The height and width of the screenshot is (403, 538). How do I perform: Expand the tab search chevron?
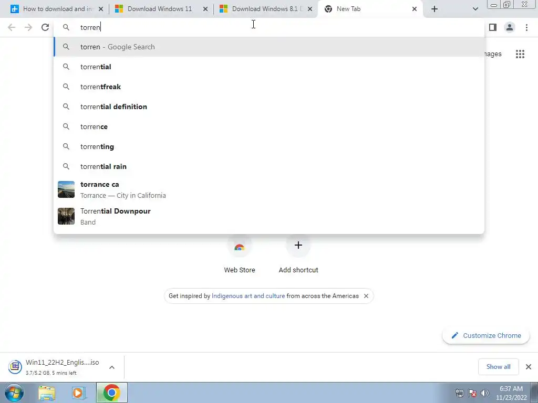[475, 9]
